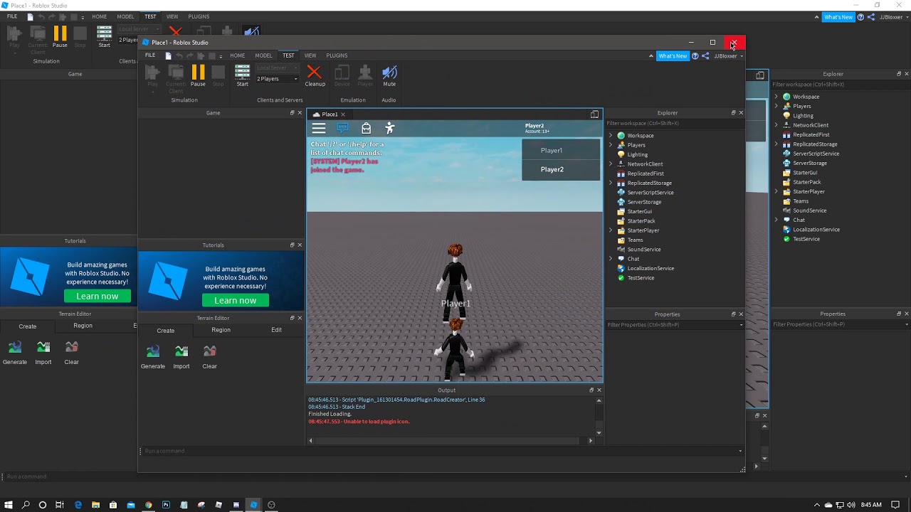Click the in-game emotes figure icon

coord(389,128)
